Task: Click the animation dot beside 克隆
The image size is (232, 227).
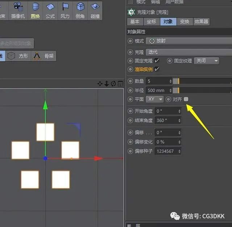Action: point(130,52)
